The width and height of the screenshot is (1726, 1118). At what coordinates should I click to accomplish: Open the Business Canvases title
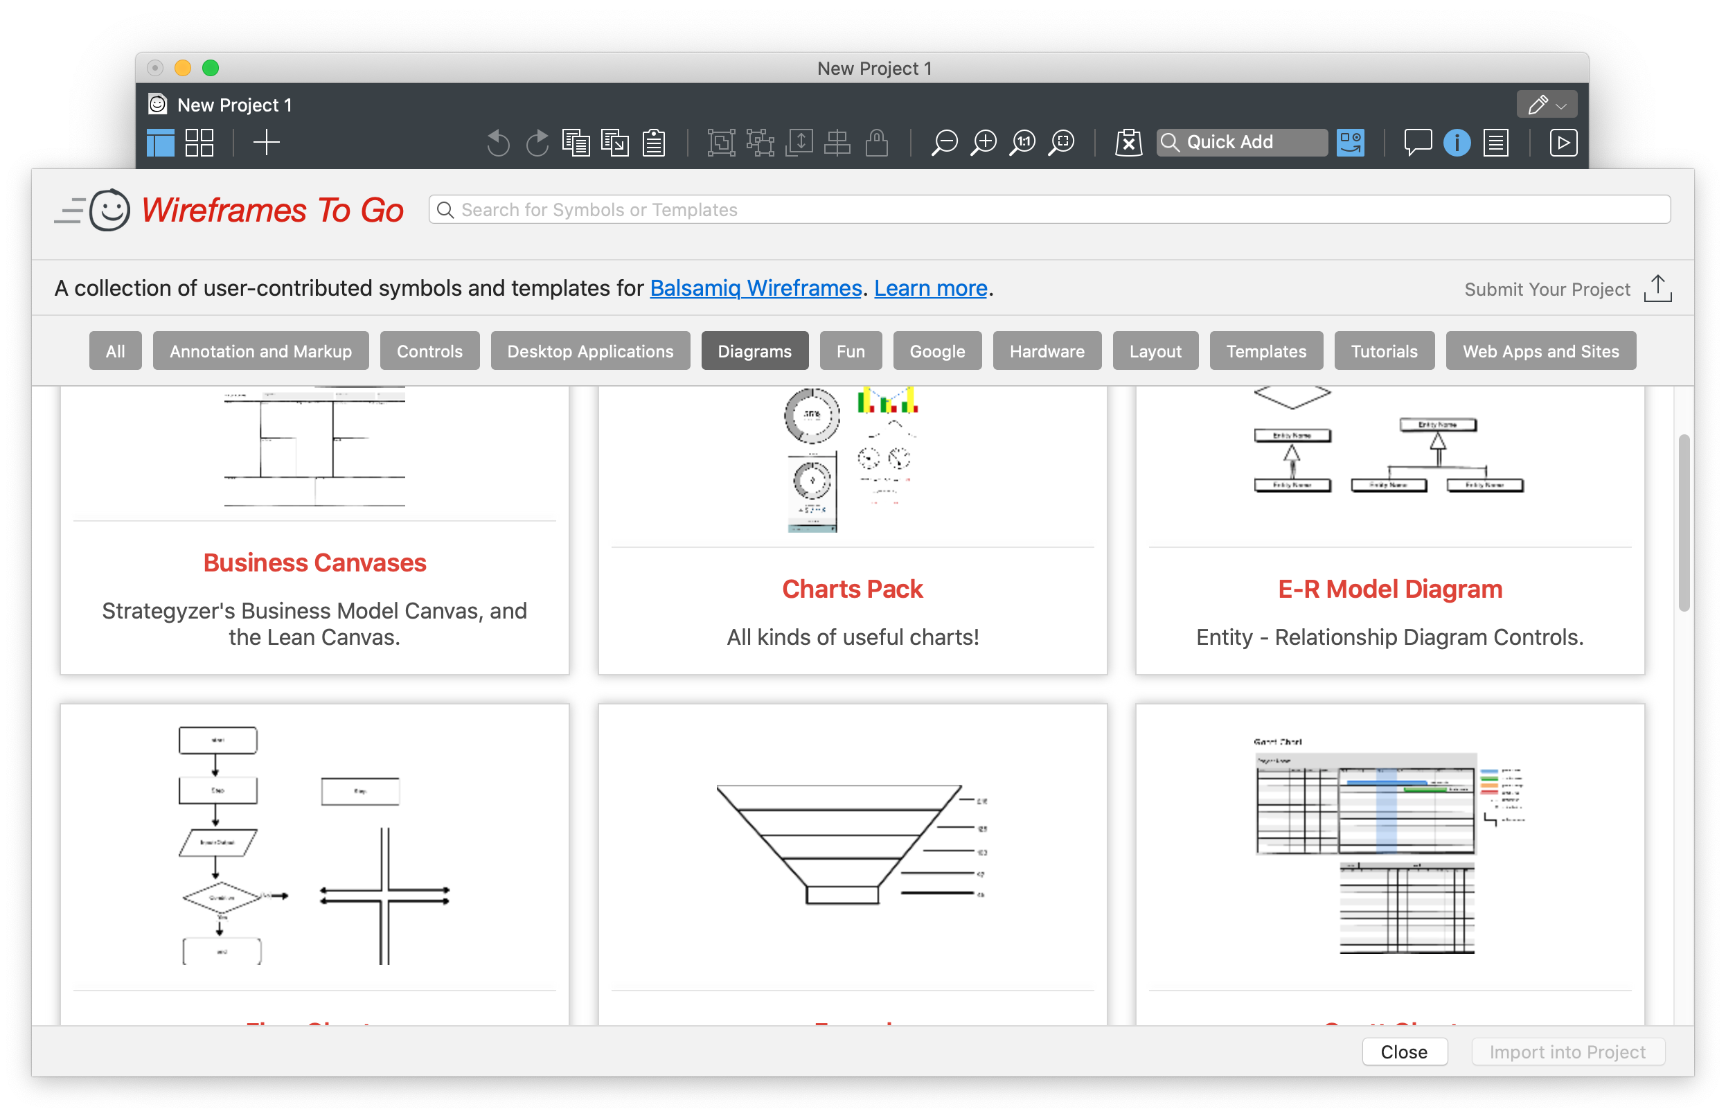pos(314,562)
